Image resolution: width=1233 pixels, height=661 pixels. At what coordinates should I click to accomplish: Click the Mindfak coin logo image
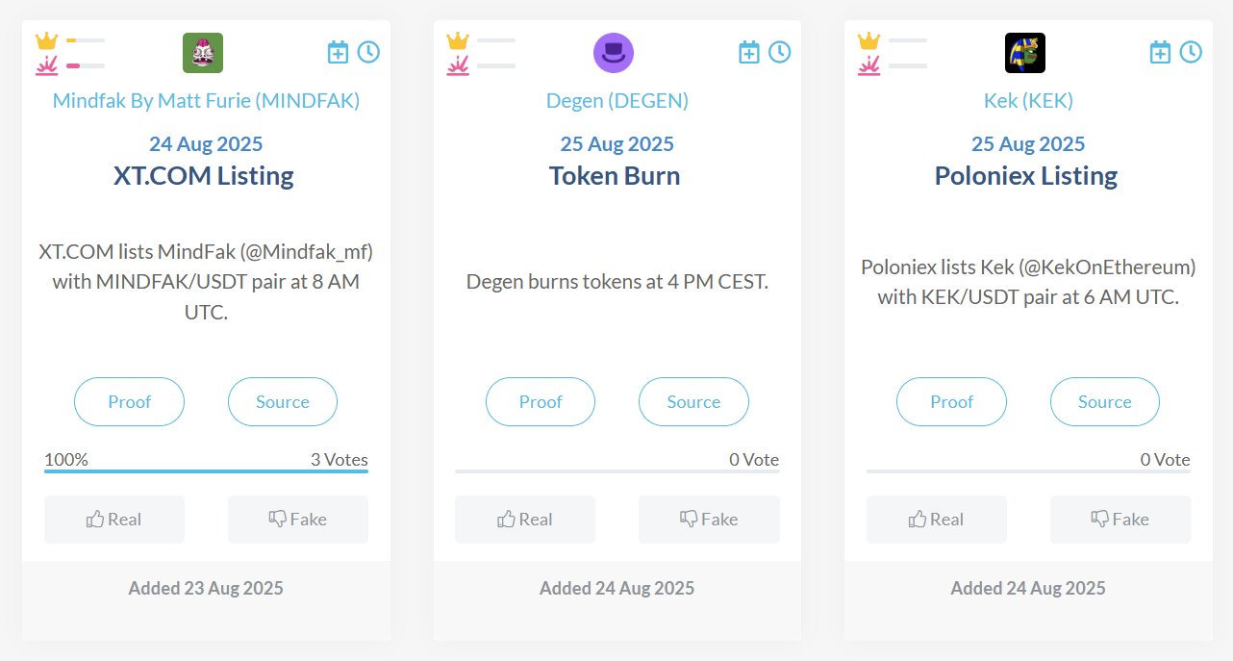203,53
